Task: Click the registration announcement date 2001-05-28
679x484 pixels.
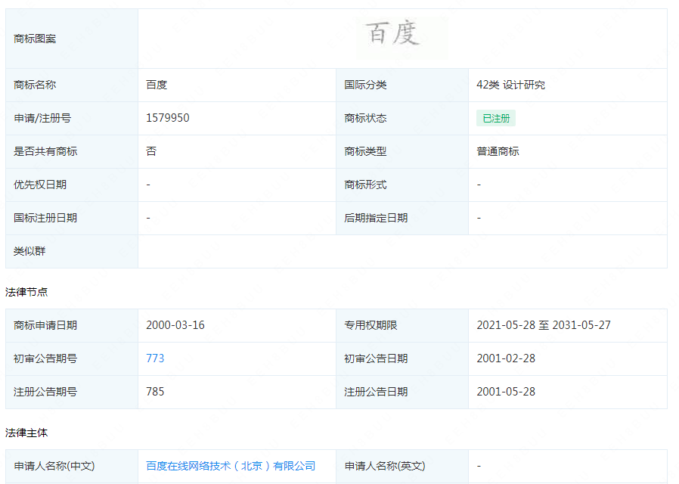Action: [506, 392]
